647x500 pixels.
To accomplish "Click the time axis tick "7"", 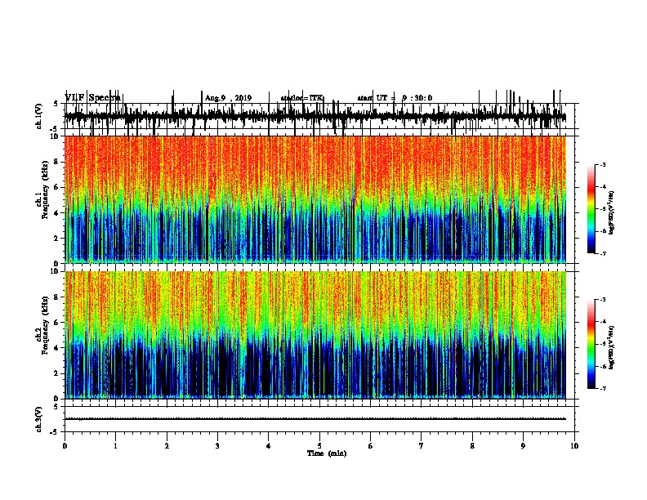I will click(422, 446).
